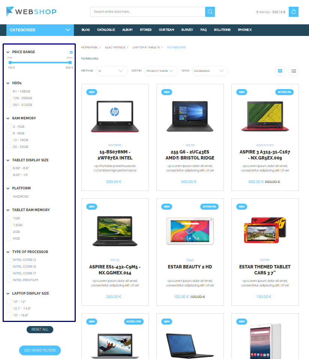Image resolution: width=309 pixels, height=359 pixels.
Task: Click See More Filters button
Action: pyautogui.click(x=40, y=350)
